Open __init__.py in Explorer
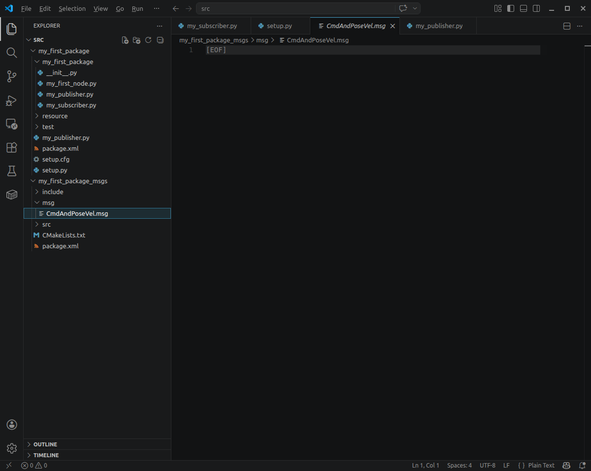Screen dimensions: 591x471 (x=97, y=72)
